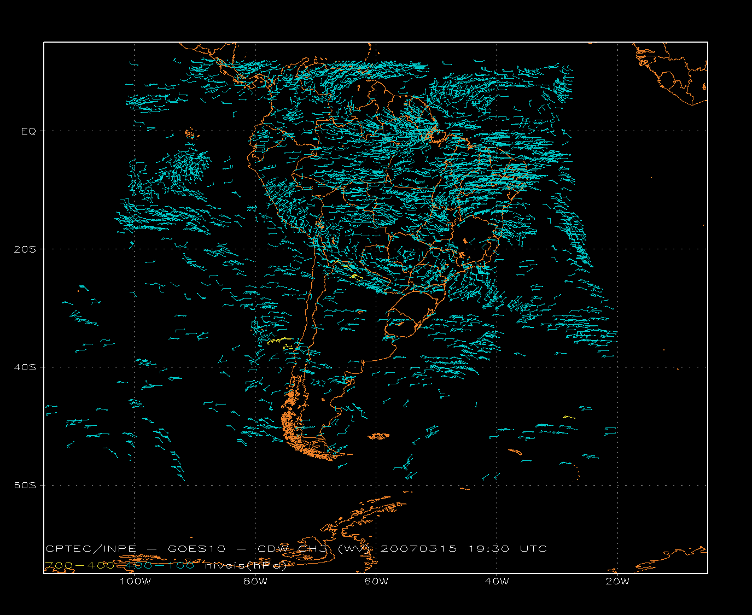Viewport: 752px width, 615px height.
Task: Click the 20S latitude label
Action: tap(25, 249)
